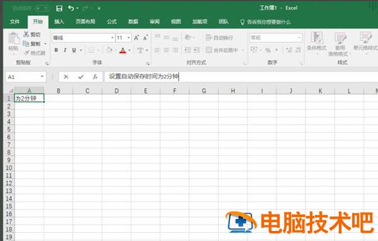Switch to the 插入 (Insert) tab
This screenshot has width=378, height=241.
tap(59, 21)
